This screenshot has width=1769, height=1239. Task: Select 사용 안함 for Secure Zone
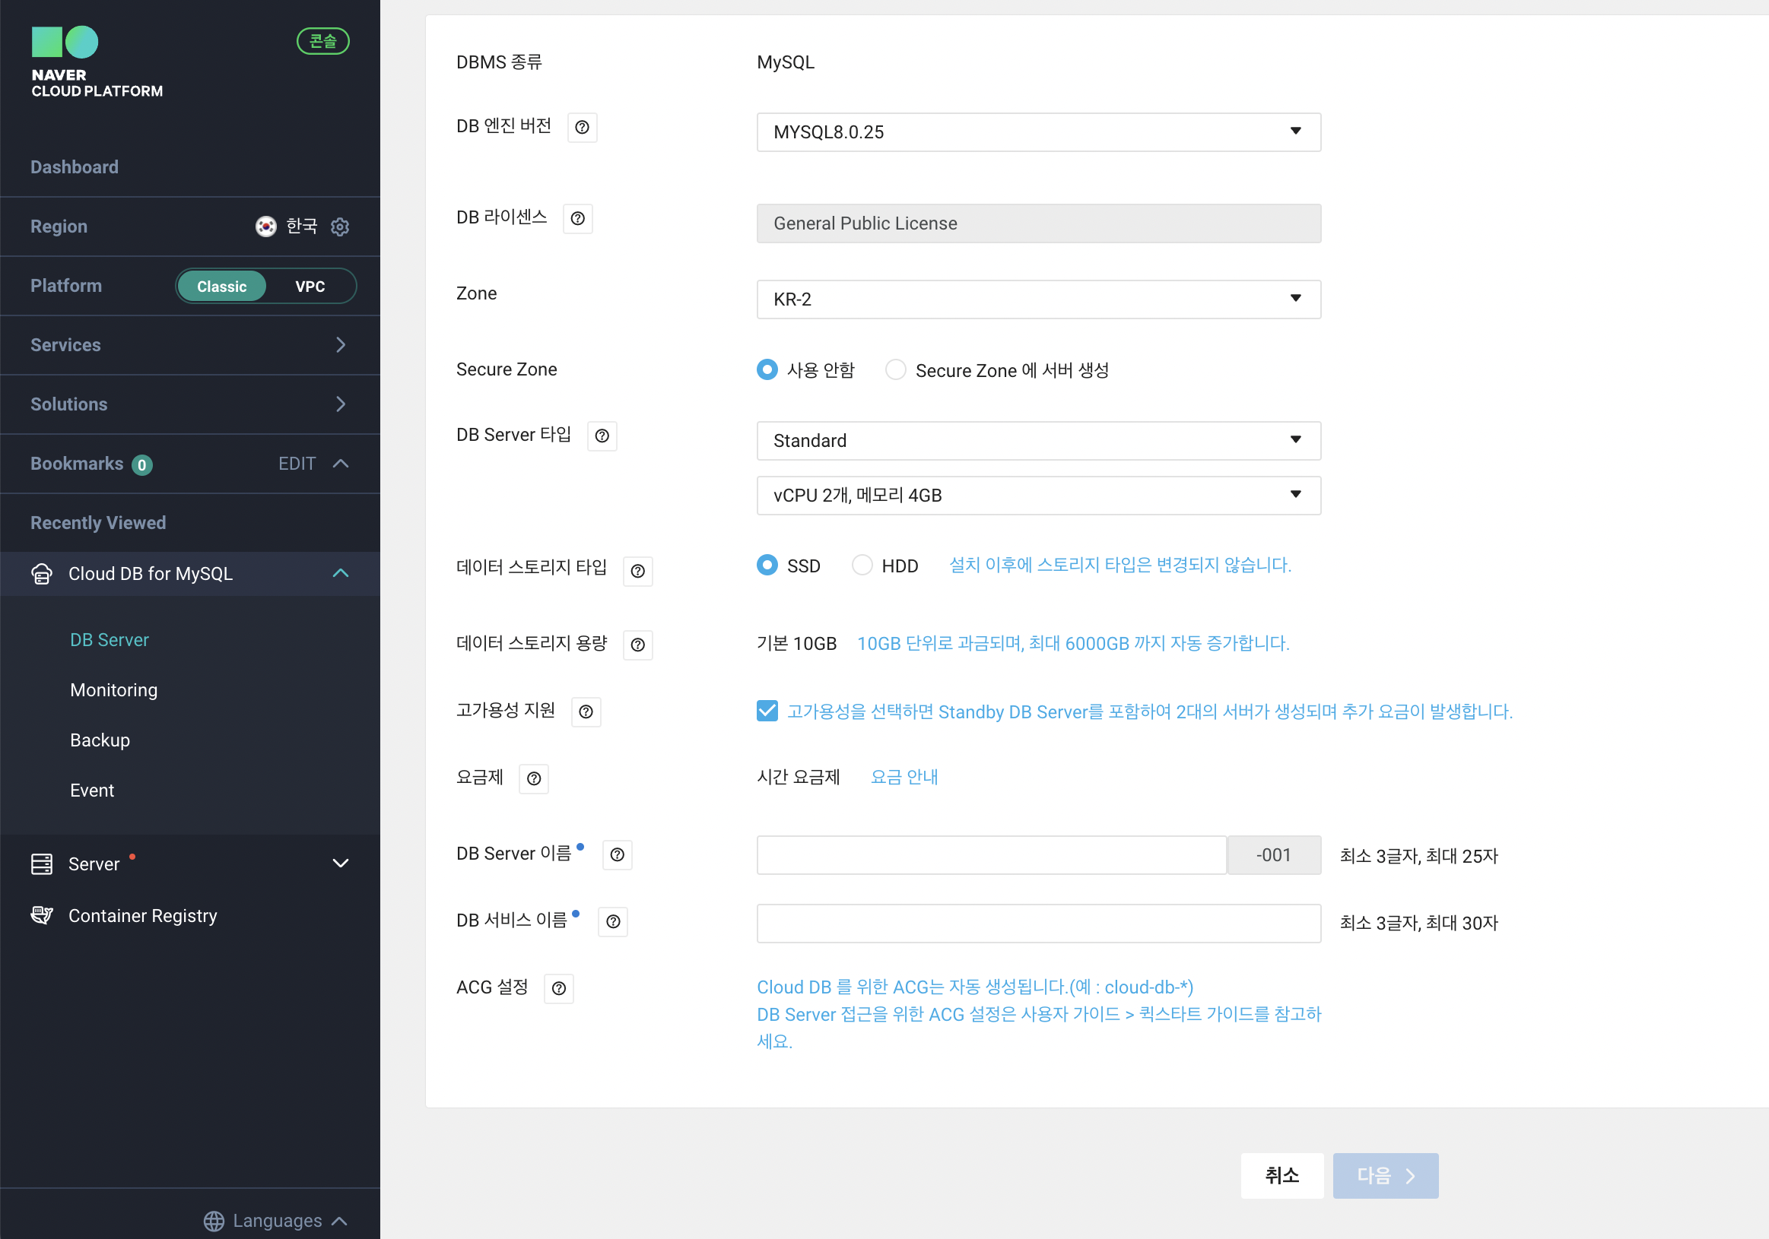point(767,369)
